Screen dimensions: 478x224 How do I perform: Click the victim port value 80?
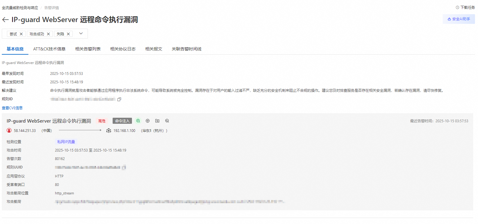(x=57, y=185)
